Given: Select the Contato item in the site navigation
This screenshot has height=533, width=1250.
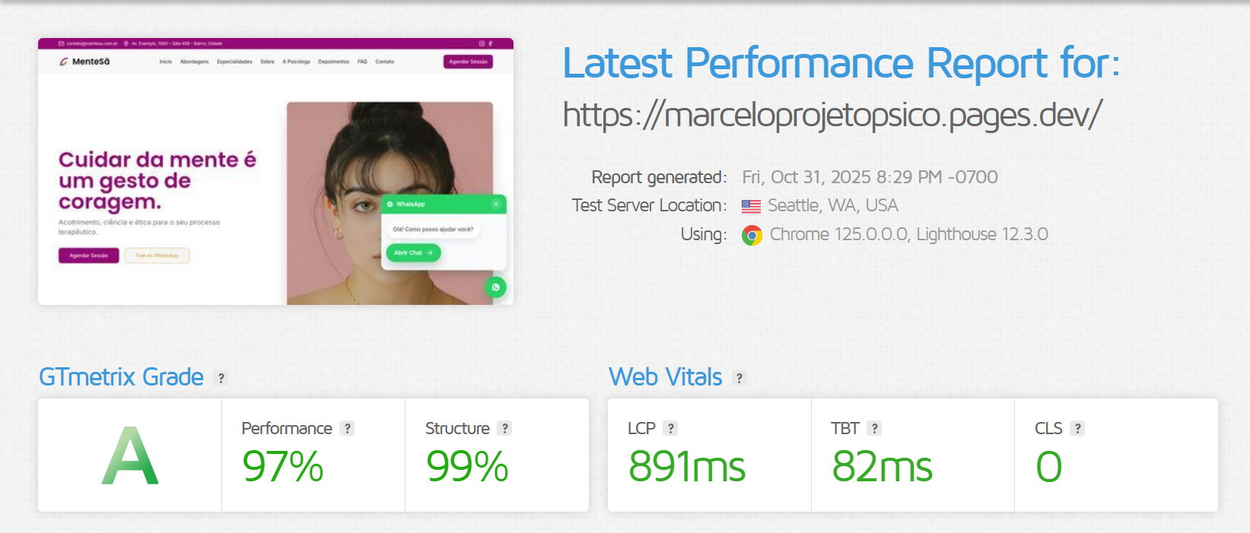Looking at the screenshot, I should tap(385, 62).
